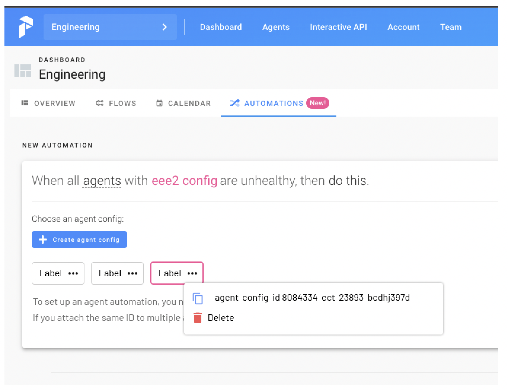Open the highlighted third Label's ellipsis menu
The image size is (508, 390).
tap(192, 273)
